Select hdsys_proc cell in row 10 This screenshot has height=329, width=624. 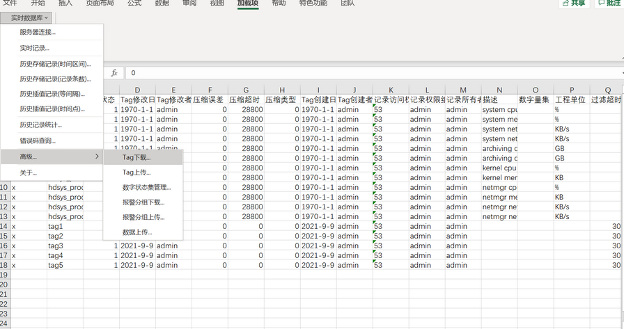tap(65, 187)
